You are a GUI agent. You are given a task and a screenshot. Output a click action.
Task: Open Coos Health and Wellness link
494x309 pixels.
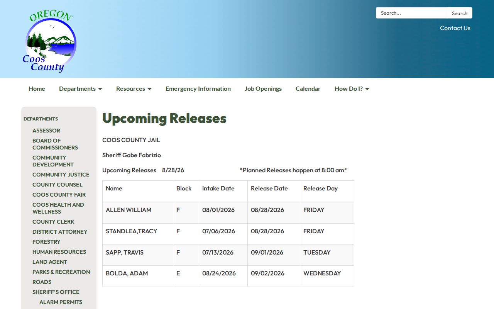(58, 208)
